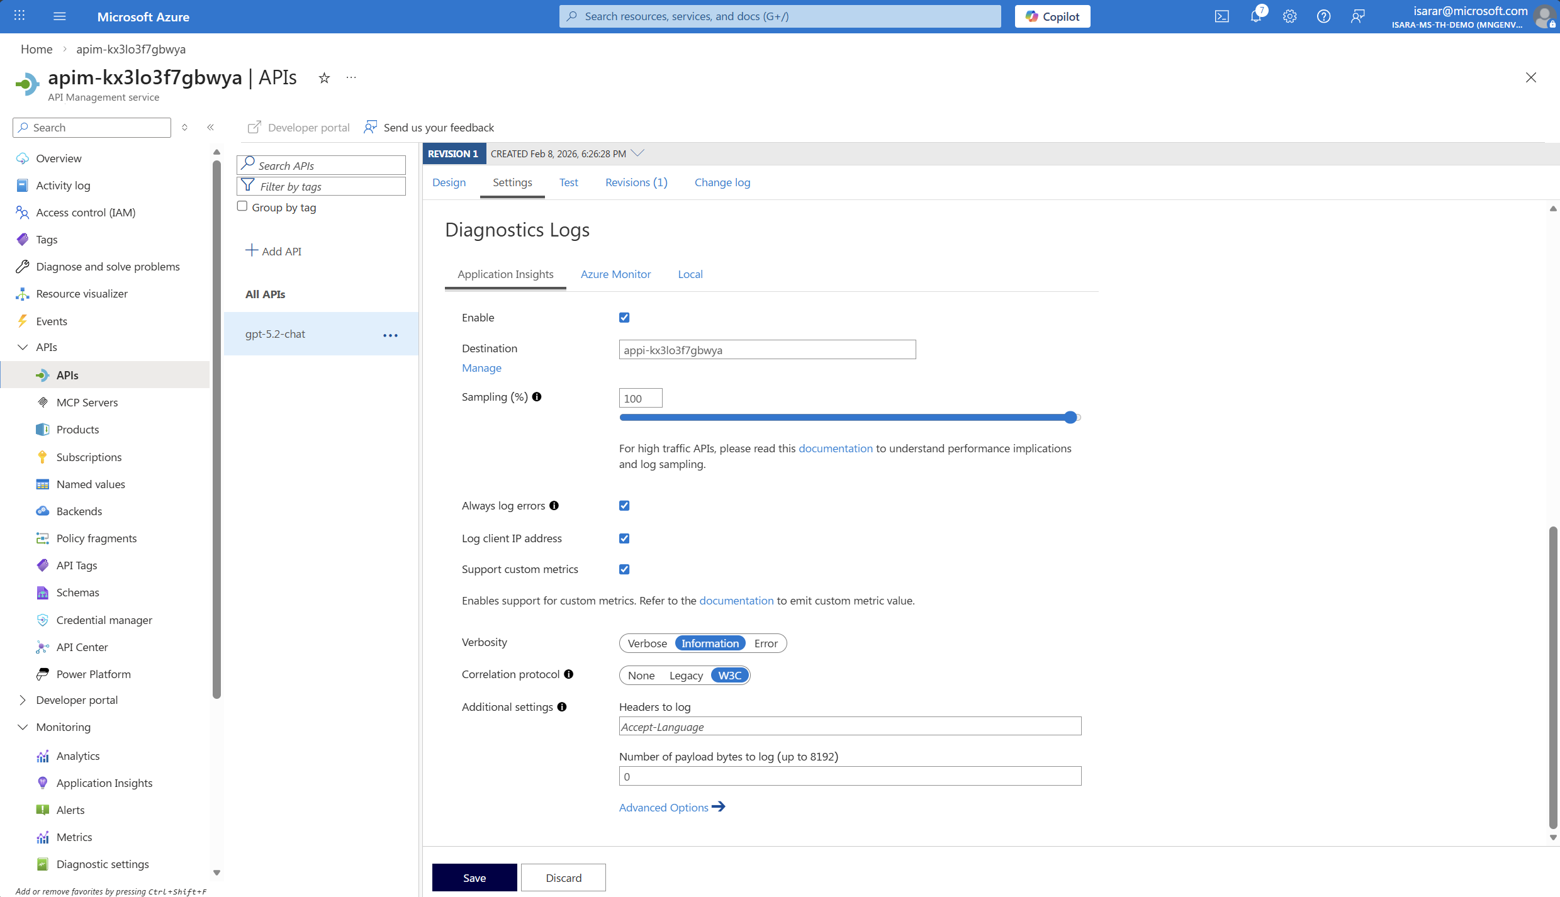The width and height of the screenshot is (1560, 897).
Task: Open the Azure portal waffle menu icon
Action: coord(20,16)
